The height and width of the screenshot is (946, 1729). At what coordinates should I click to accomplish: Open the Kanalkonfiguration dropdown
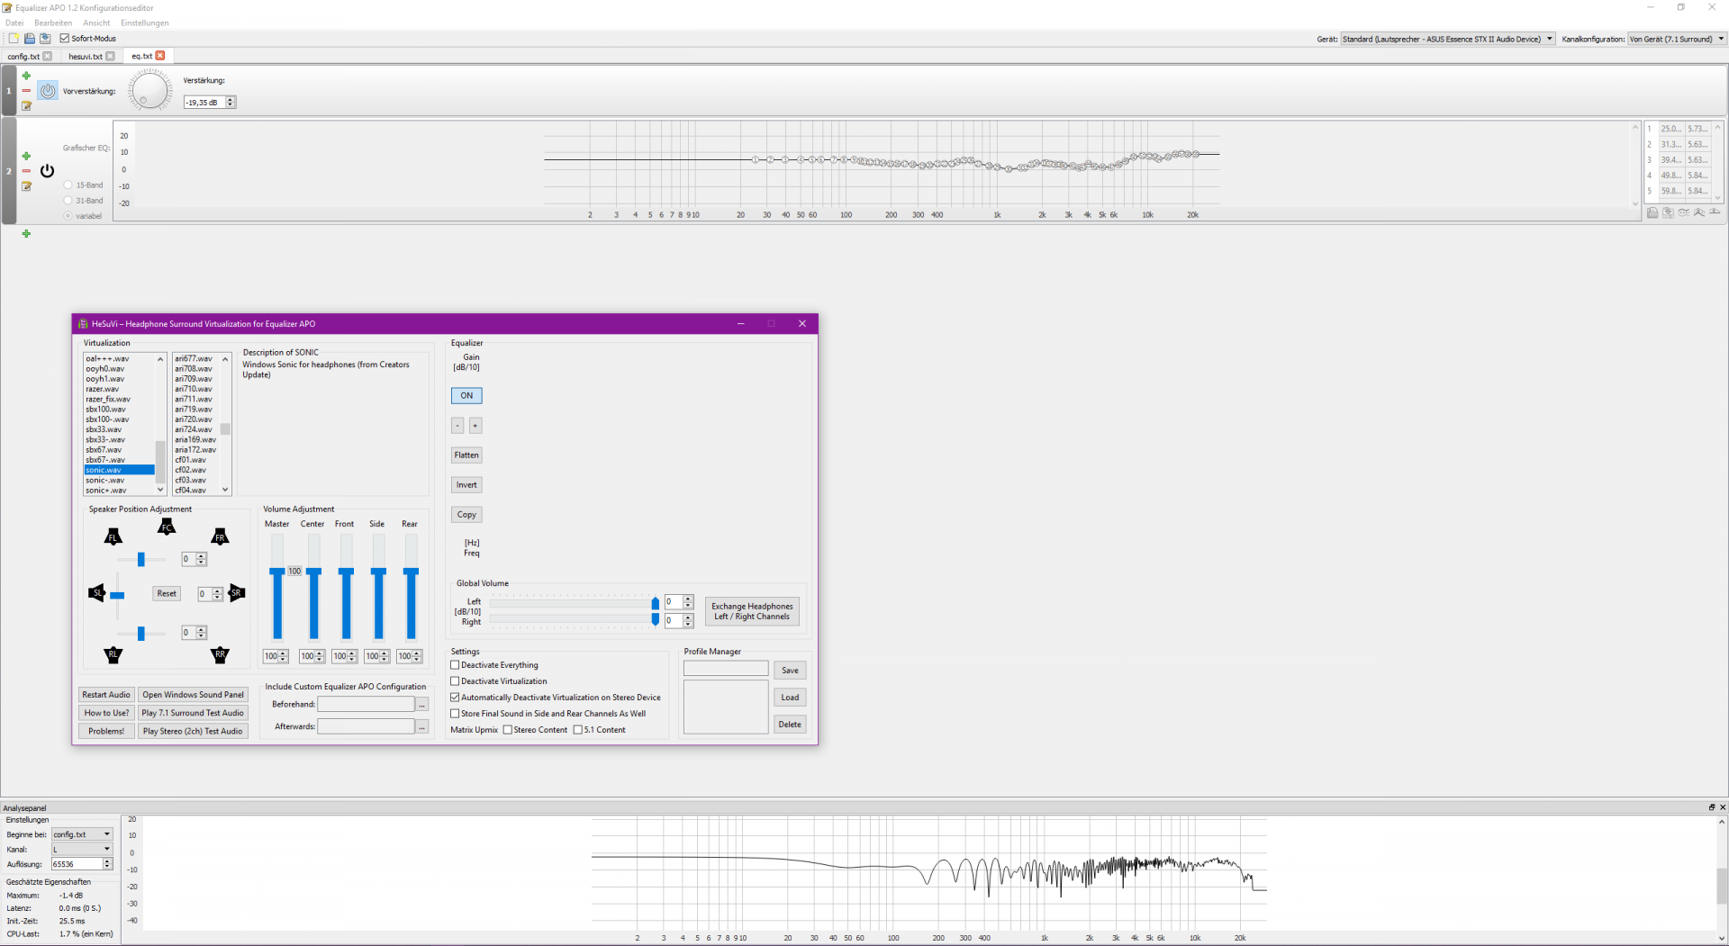[1677, 39]
